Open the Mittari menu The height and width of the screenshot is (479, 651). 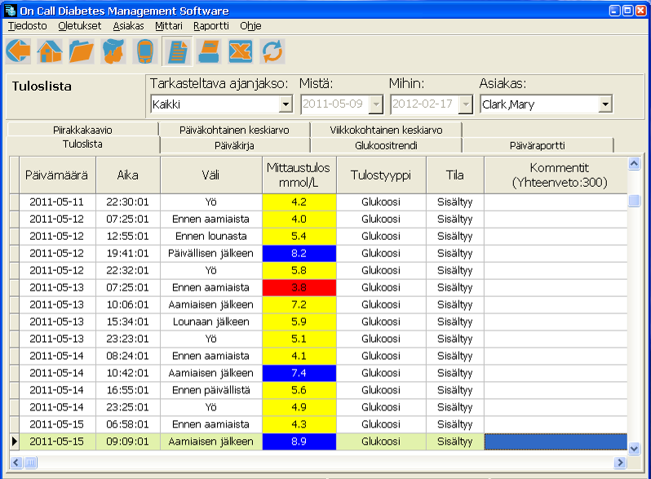click(x=169, y=26)
